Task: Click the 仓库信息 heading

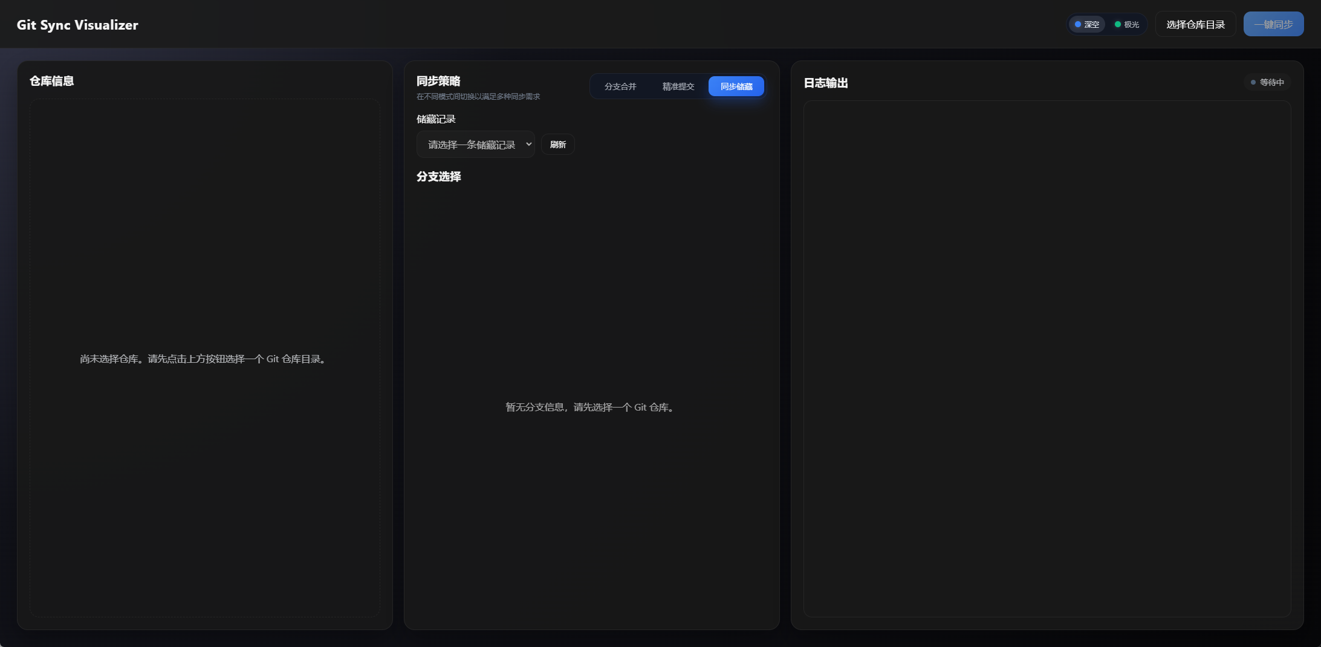Action: [x=52, y=81]
